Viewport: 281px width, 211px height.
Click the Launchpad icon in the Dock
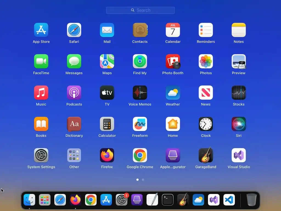[x=45, y=200]
